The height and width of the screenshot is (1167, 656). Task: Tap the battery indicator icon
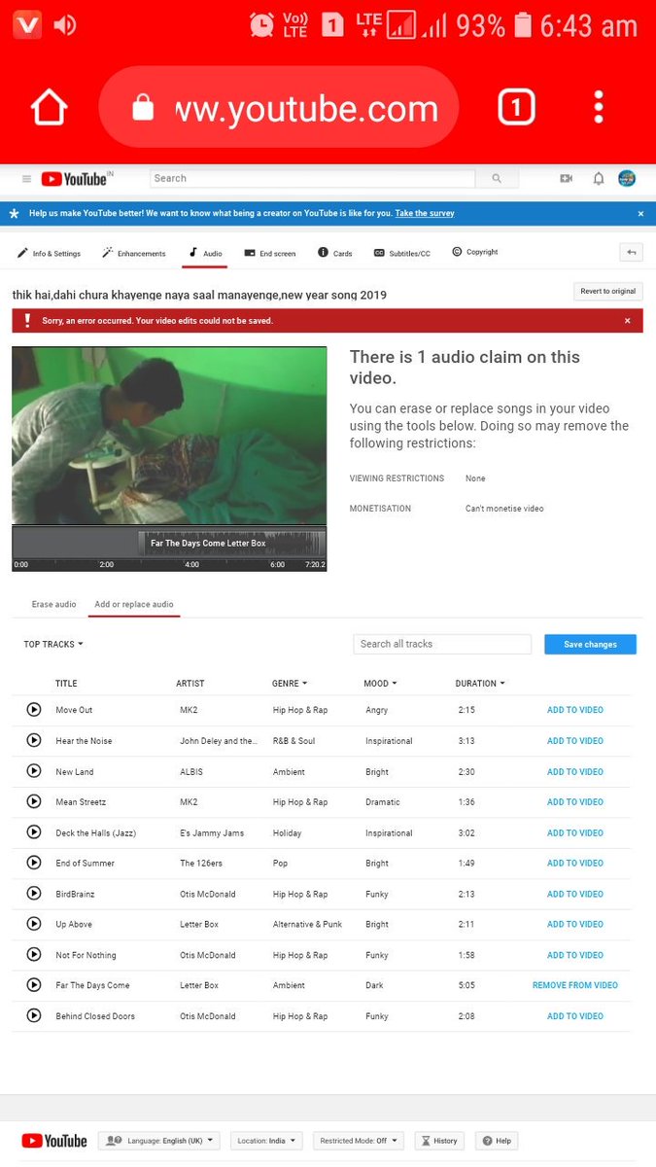(523, 25)
